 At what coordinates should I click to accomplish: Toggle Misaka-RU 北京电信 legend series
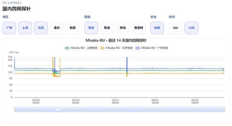116,48
